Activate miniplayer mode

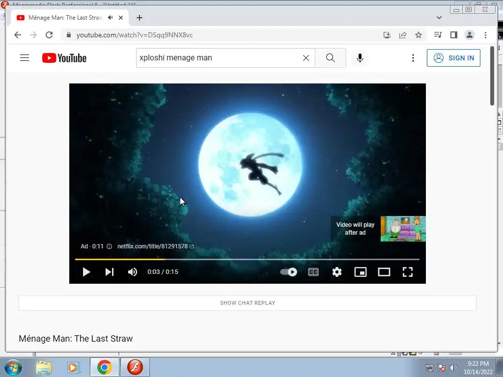coord(361,272)
